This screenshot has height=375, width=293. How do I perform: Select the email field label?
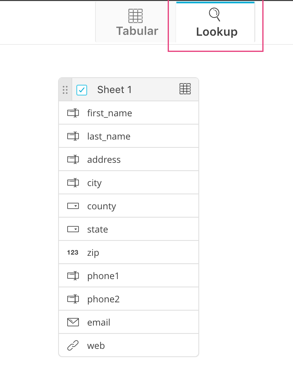[x=99, y=322]
